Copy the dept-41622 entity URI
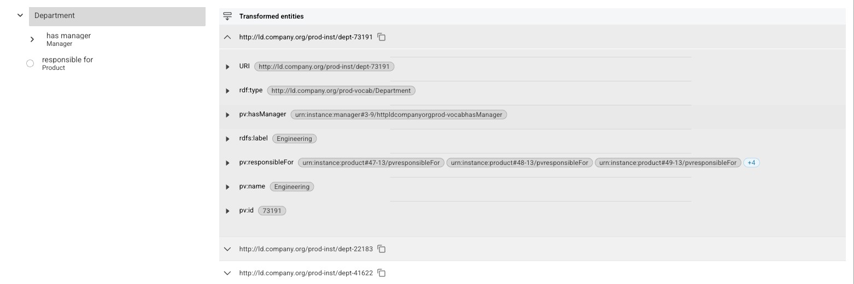854x284 pixels. click(382, 273)
